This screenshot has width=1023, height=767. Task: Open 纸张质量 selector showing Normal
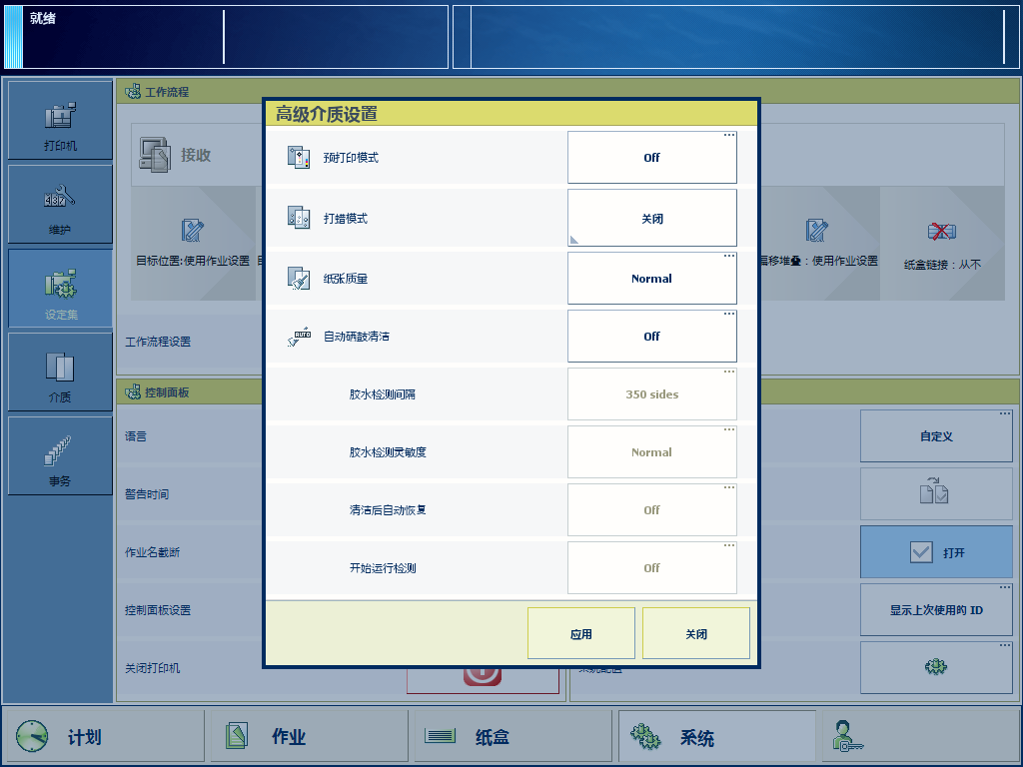(651, 279)
